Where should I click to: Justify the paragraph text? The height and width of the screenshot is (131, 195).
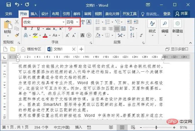117,29
